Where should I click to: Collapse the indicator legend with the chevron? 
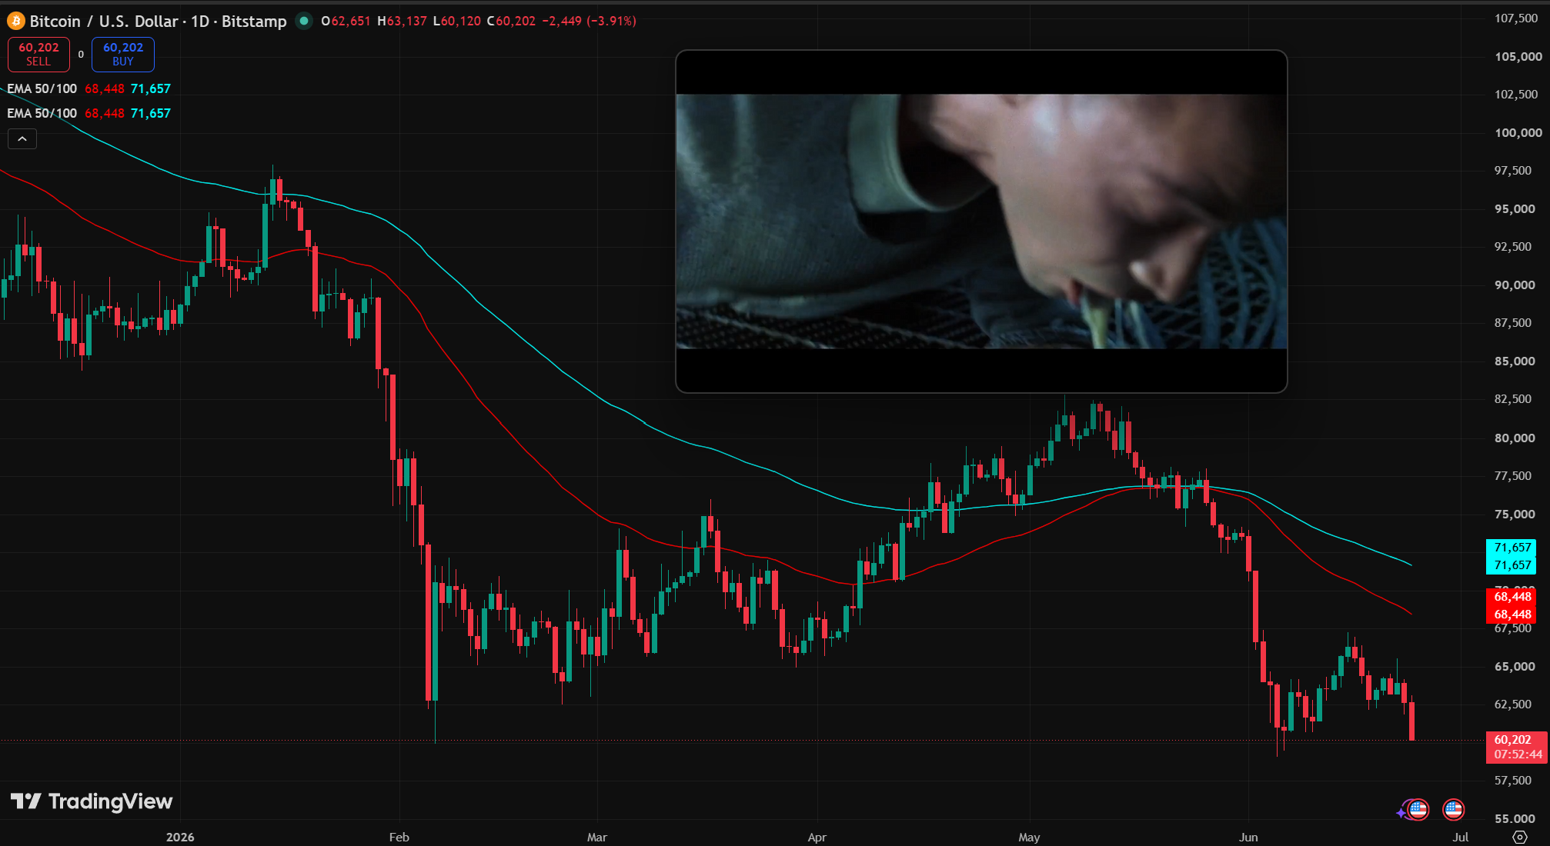point(22,139)
